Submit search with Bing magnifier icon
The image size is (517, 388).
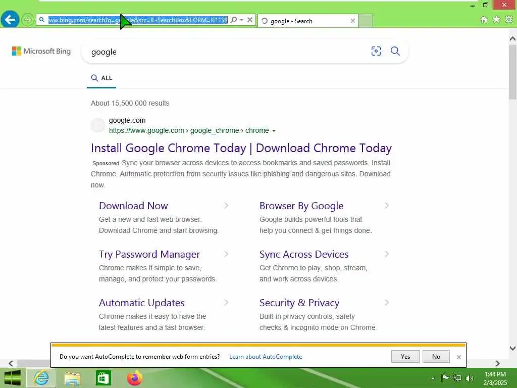pos(395,51)
